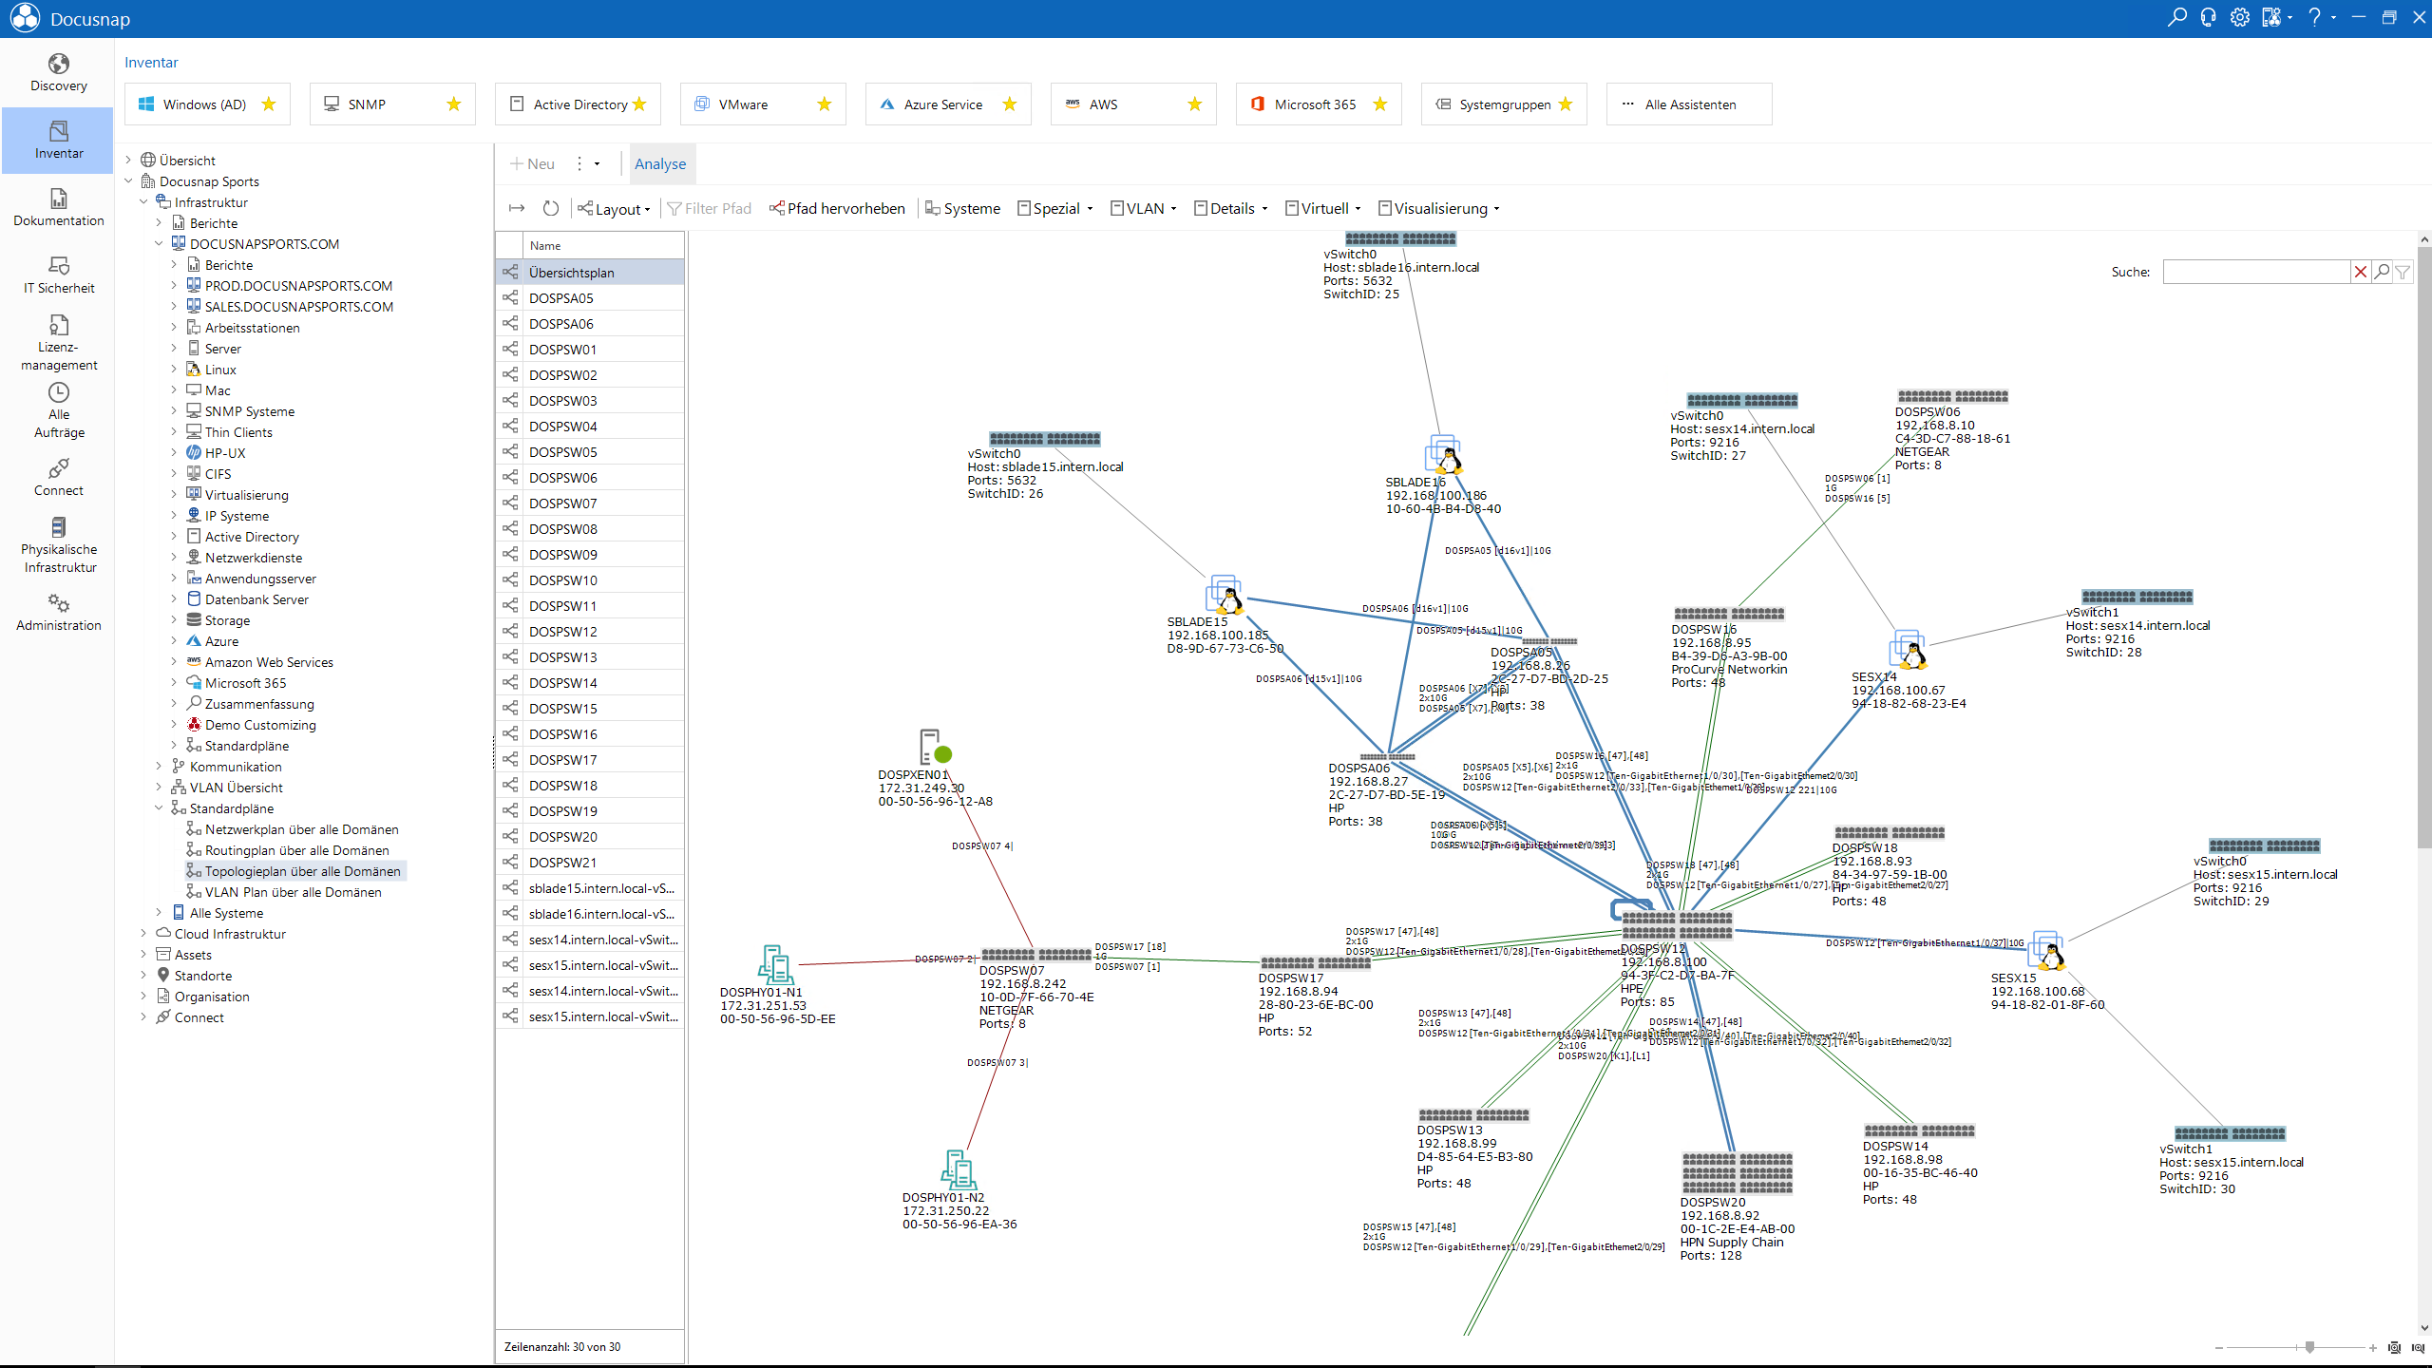2432x1368 pixels.
Task: Click the settings gear in title bar
Action: pos(2239,17)
